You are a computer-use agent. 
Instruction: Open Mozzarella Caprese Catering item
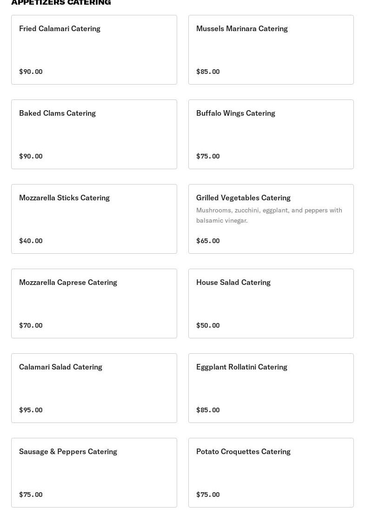coord(94,304)
